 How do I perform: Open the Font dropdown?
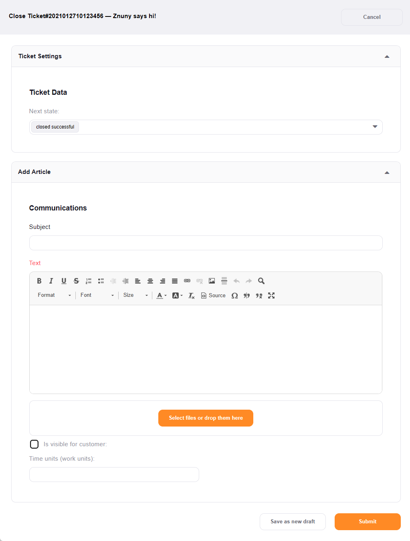97,295
